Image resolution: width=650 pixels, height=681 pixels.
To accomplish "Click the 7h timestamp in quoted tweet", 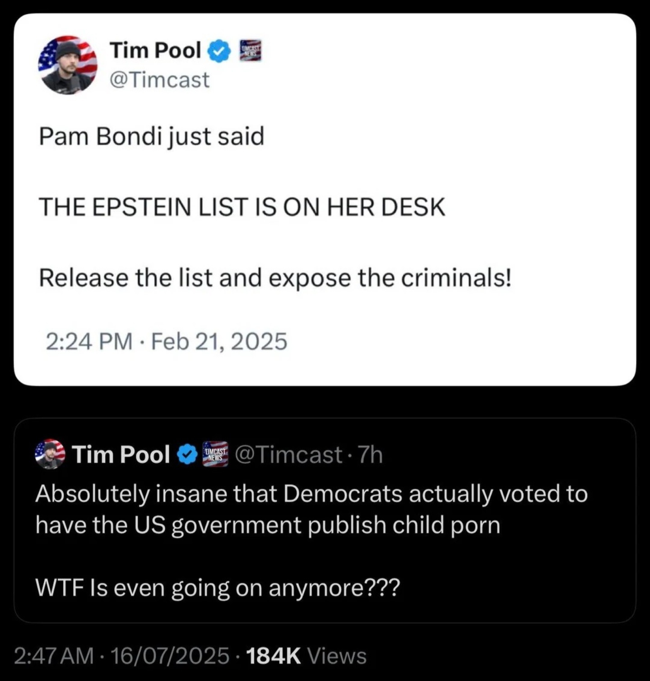I will click(x=370, y=454).
